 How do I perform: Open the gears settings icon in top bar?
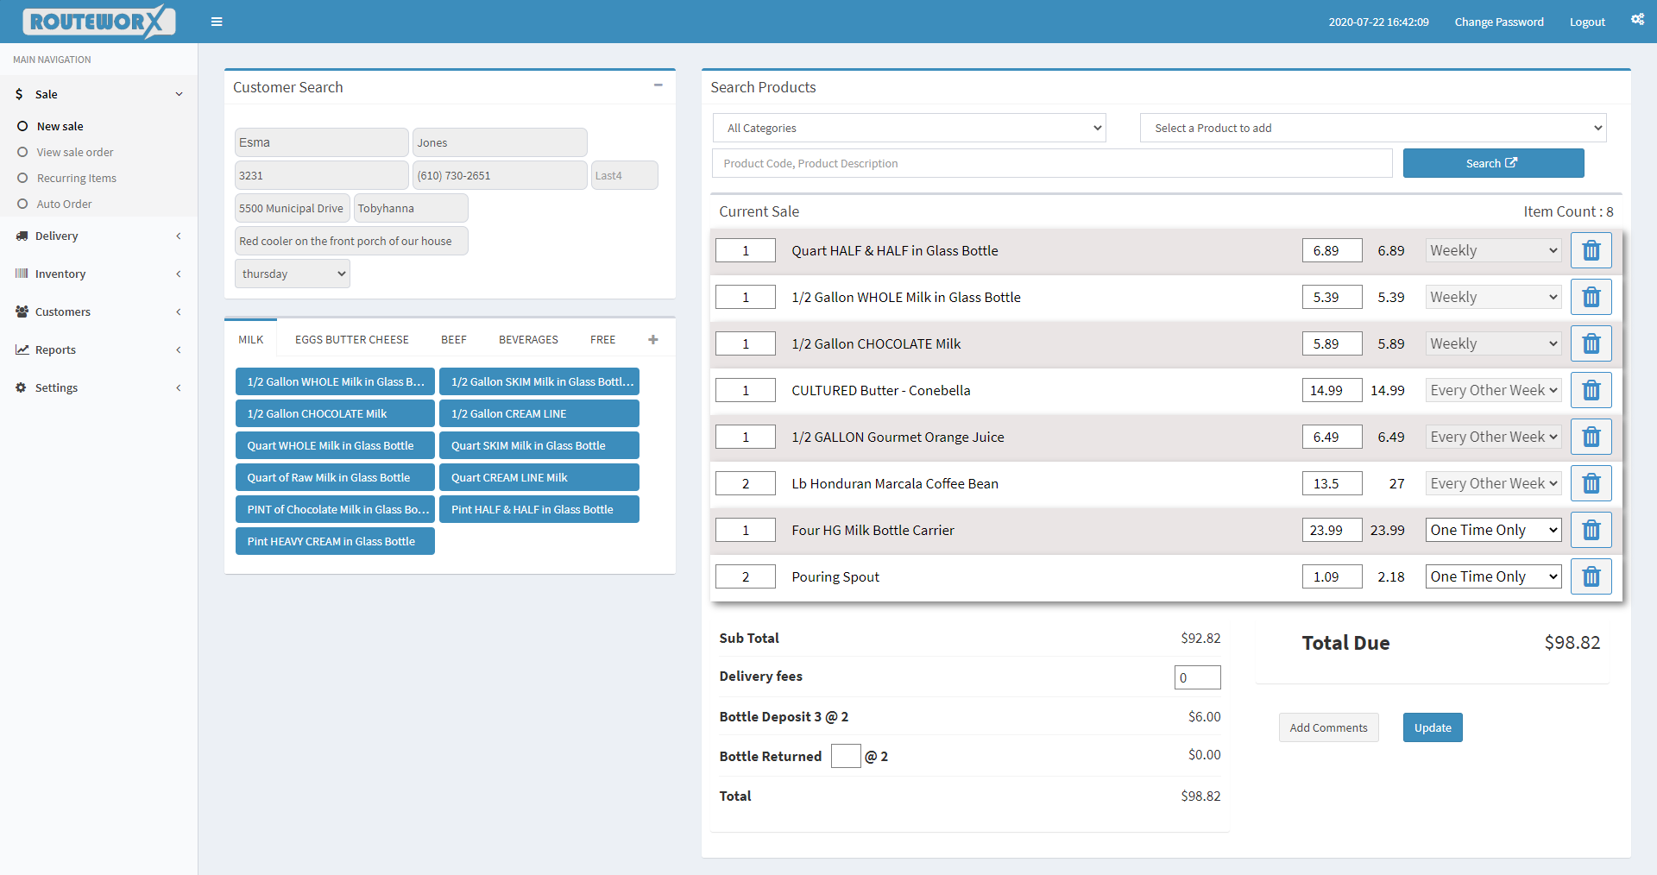tap(1637, 19)
